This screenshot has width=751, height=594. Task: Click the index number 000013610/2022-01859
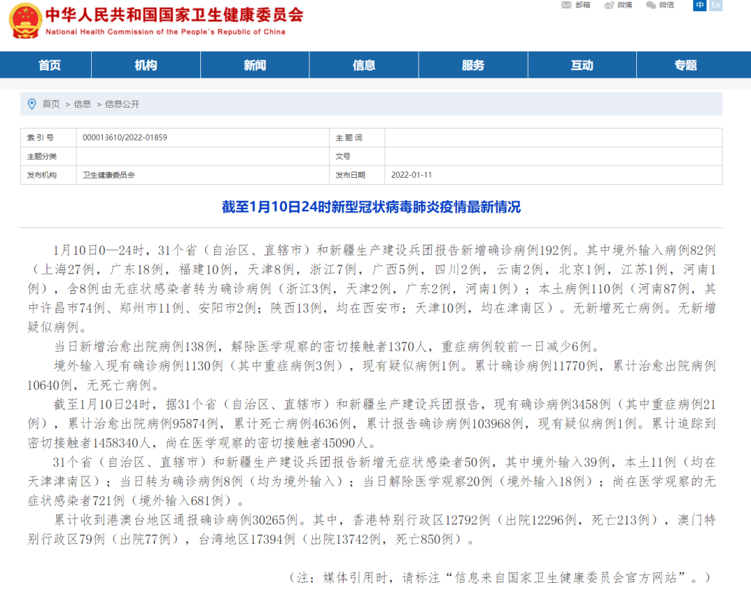[x=124, y=138]
